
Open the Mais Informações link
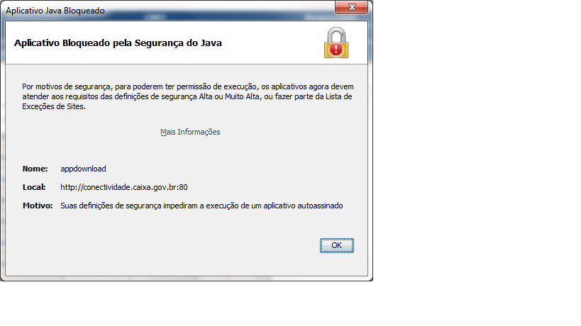pyautogui.click(x=190, y=132)
